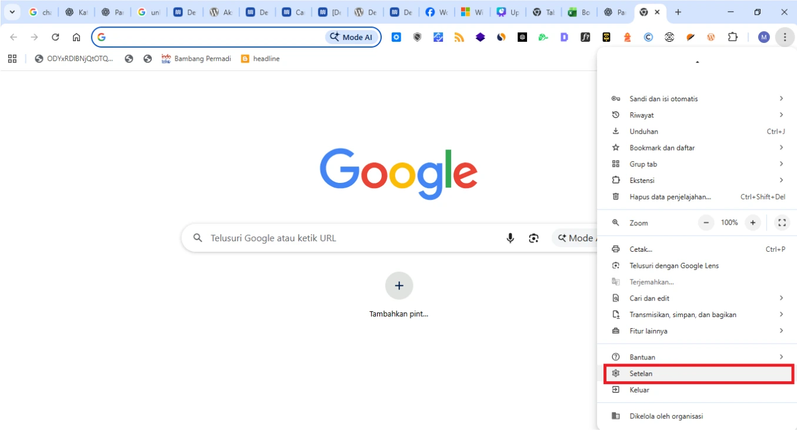Increase zoom with plus button
797x430 pixels.
752,223
